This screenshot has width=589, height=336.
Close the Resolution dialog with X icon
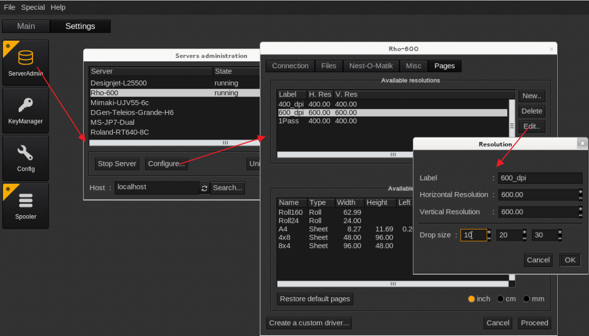click(x=582, y=144)
